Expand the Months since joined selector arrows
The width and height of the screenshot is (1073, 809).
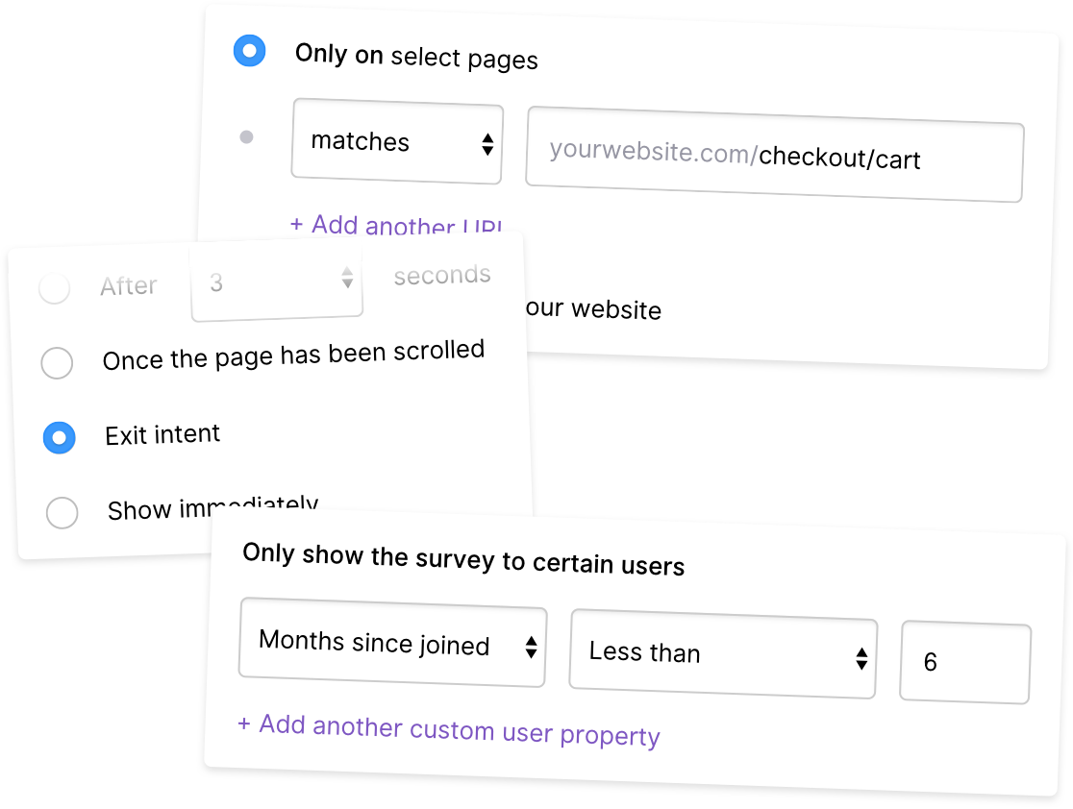530,648
